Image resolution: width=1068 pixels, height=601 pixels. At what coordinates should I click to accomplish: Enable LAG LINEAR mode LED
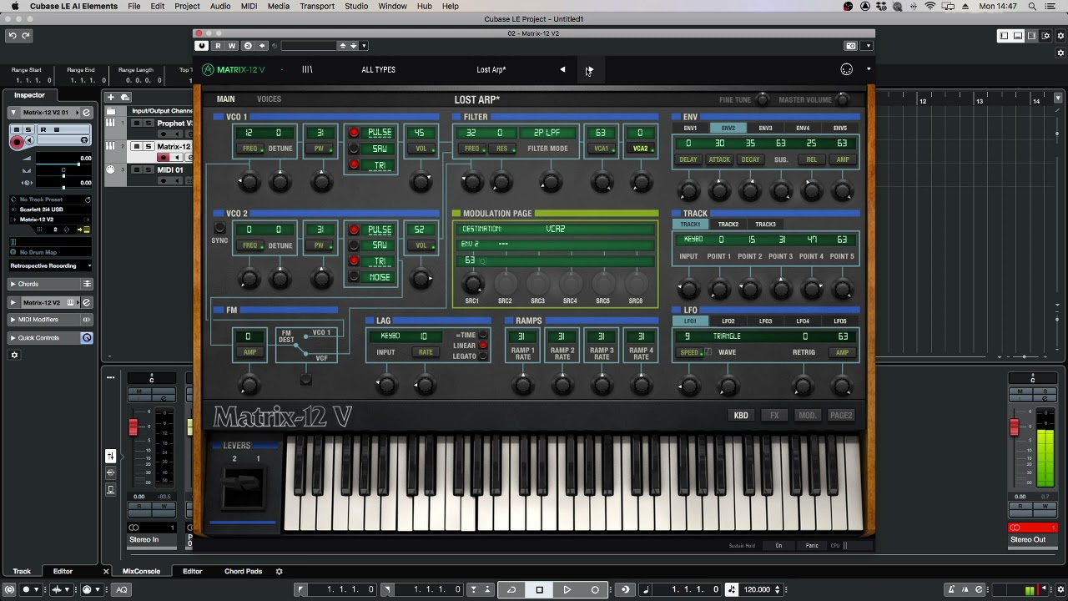[x=483, y=346]
